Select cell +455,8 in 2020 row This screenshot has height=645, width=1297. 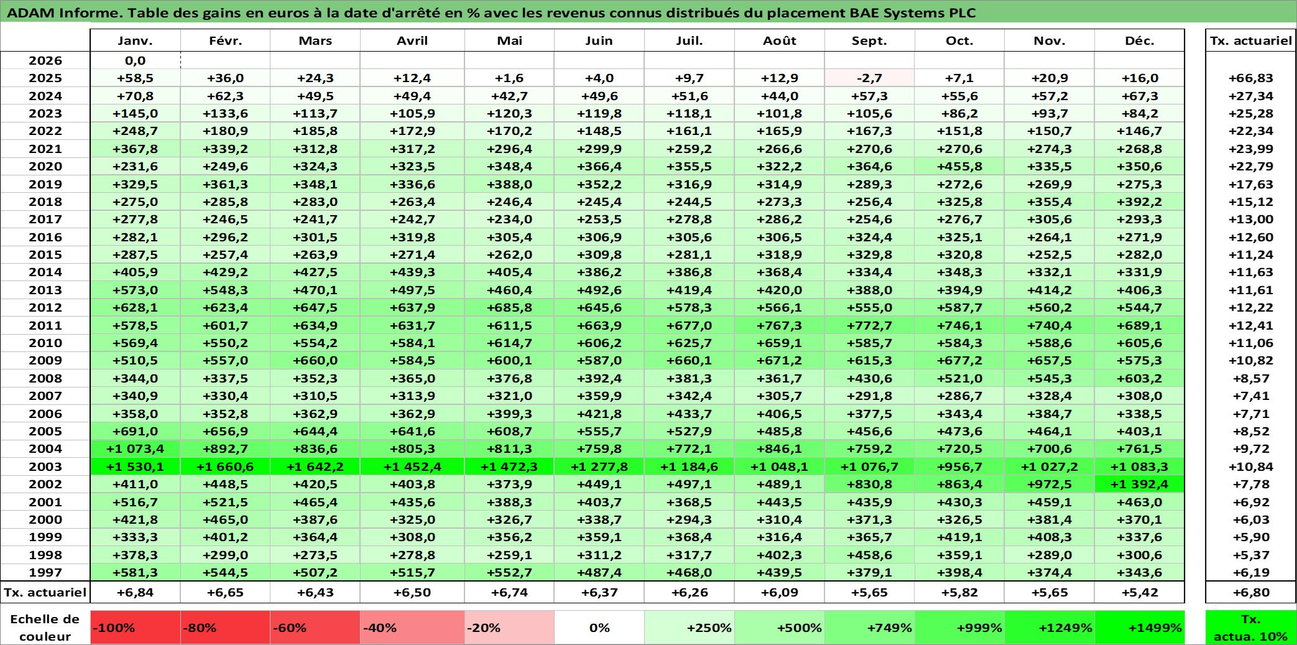click(959, 166)
